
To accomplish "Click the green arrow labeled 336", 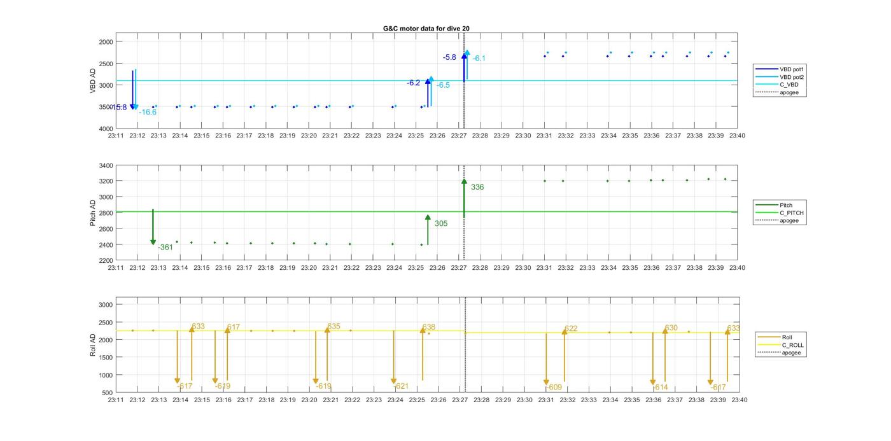I will click(x=464, y=199).
